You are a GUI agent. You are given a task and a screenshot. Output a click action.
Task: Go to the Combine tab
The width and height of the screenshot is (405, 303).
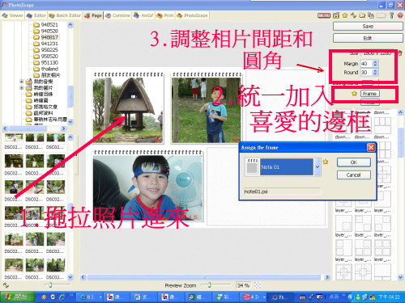tap(117, 15)
